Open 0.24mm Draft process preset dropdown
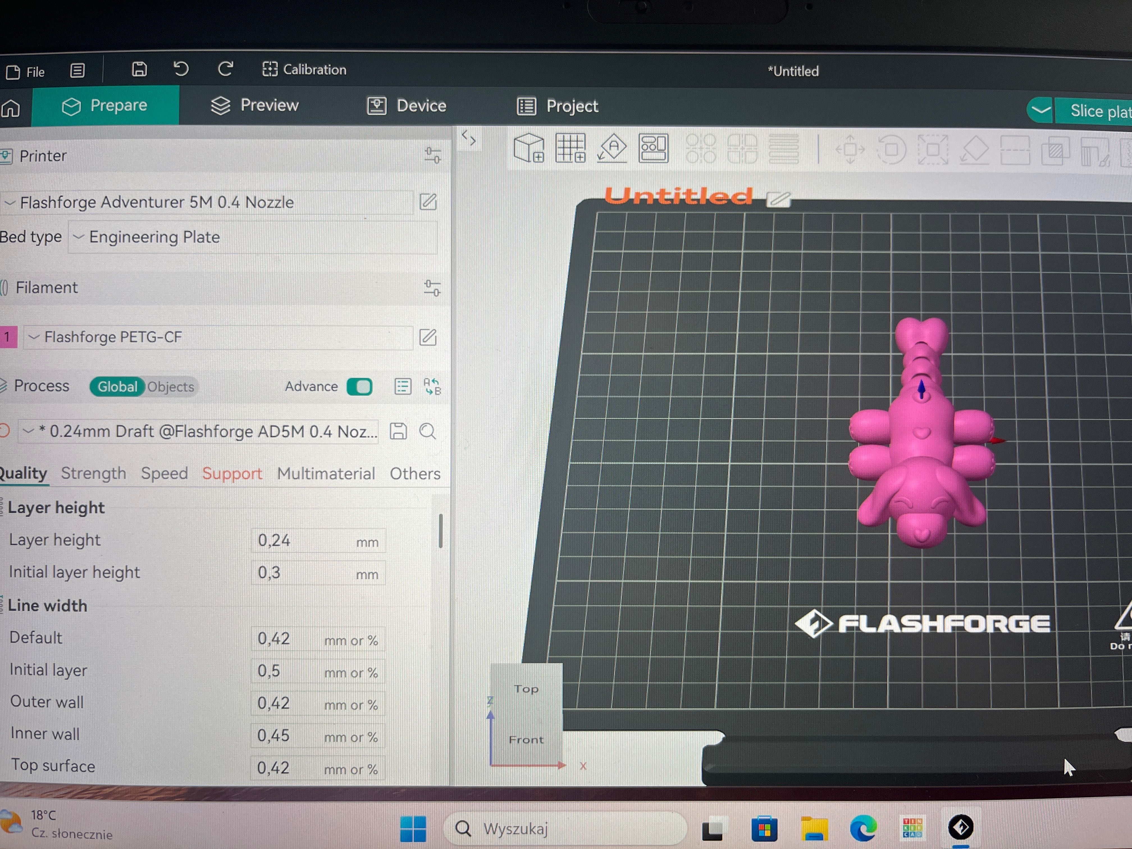The width and height of the screenshot is (1132, 849). tap(198, 432)
